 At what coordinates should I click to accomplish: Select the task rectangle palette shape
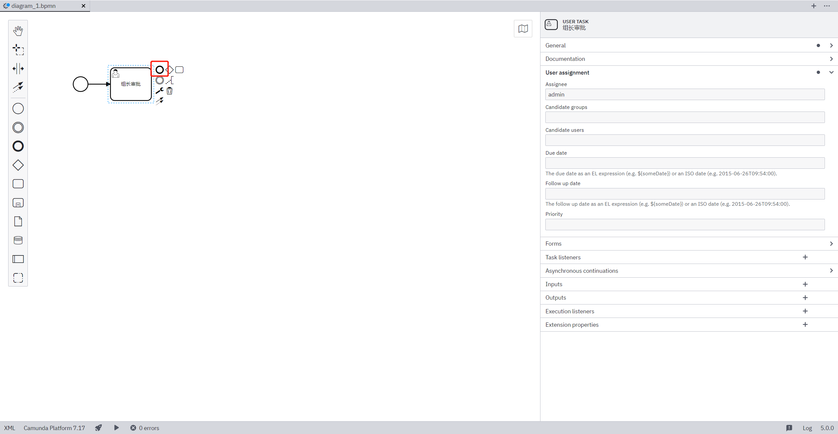tap(18, 184)
